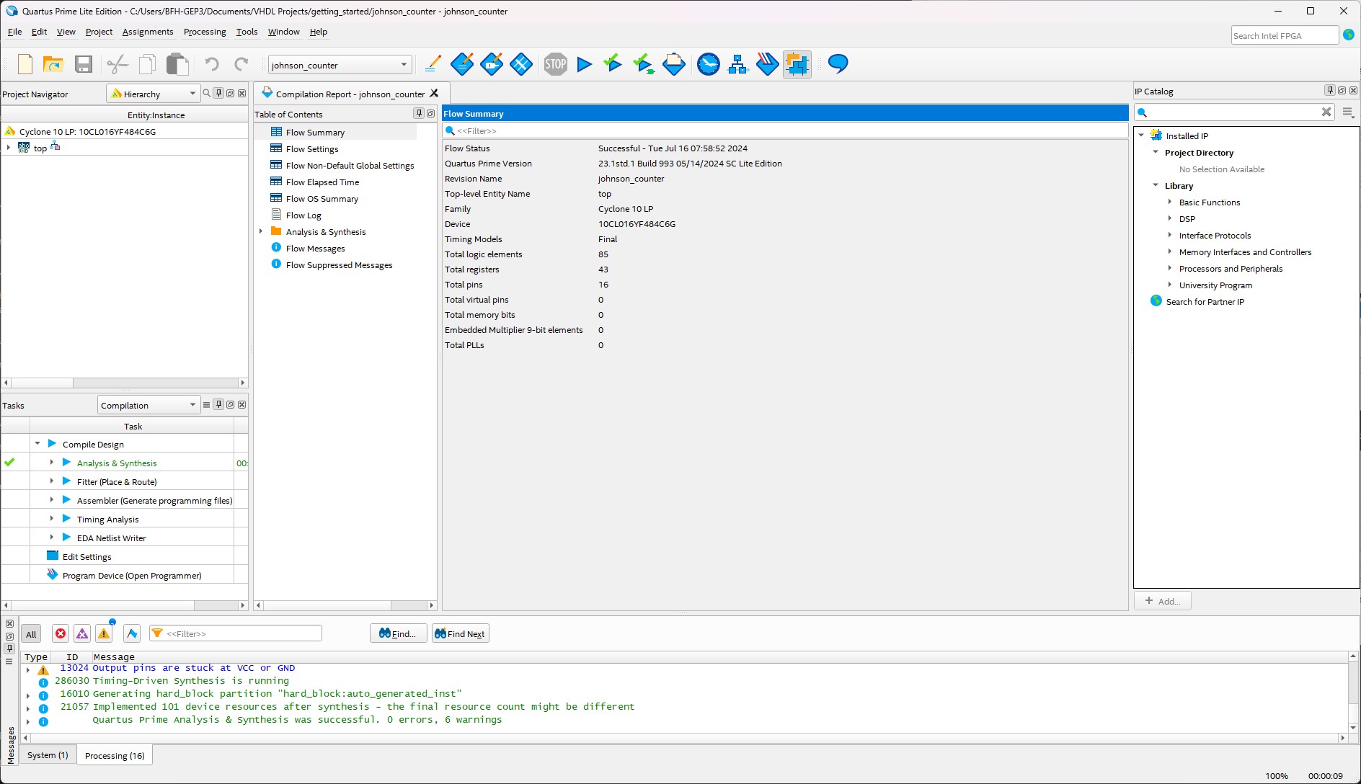This screenshot has height=784, width=1361.
Task: Select Flow Settings in Table of Contents
Action: coord(312,149)
